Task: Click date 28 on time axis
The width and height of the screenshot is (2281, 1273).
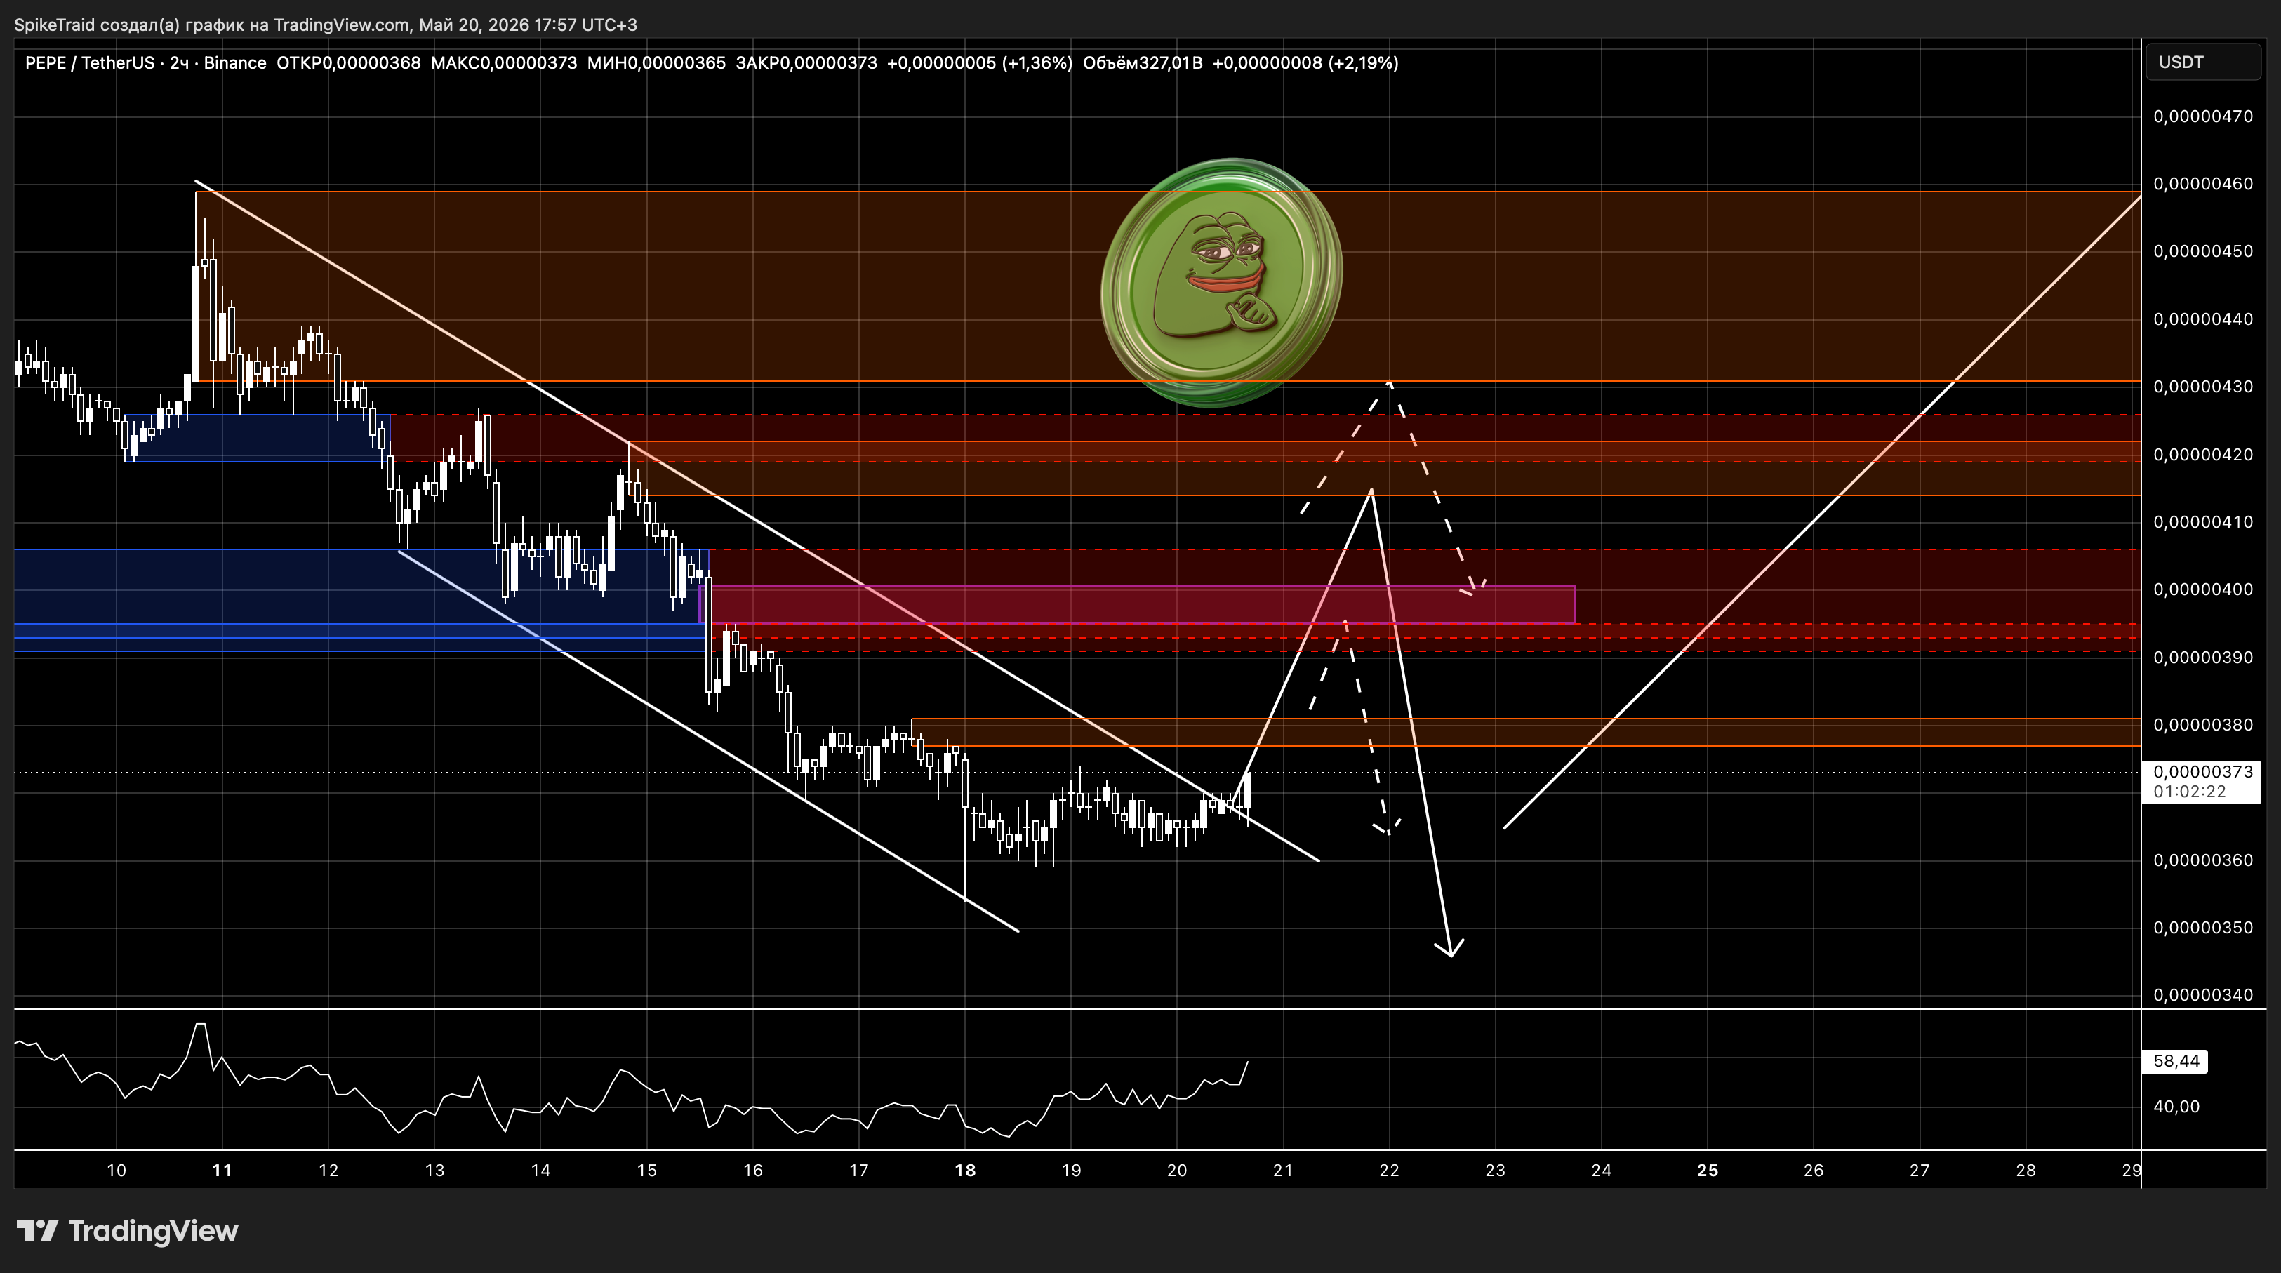Action: [x=2026, y=1171]
